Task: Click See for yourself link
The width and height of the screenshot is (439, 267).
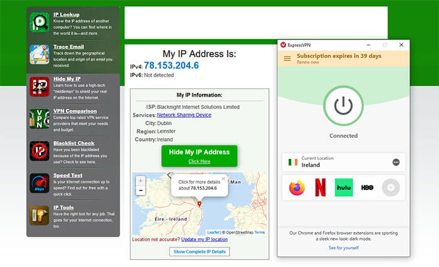Action: 344,248
